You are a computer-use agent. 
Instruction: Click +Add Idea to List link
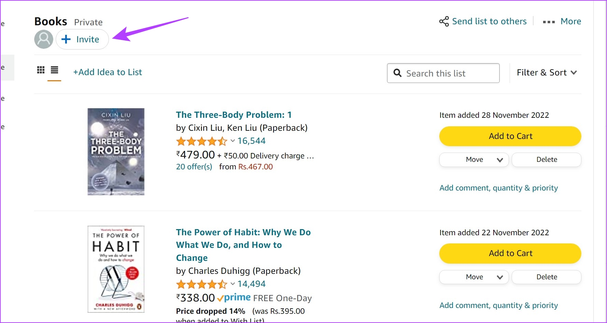[x=108, y=72]
